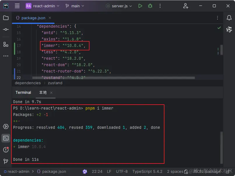Show more tool windows ellipsis
The height and width of the screenshot is (176, 235).
[x=6, y=56]
